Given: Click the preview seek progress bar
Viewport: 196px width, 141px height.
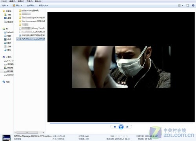Looking at the screenshot, I should 121,123.
